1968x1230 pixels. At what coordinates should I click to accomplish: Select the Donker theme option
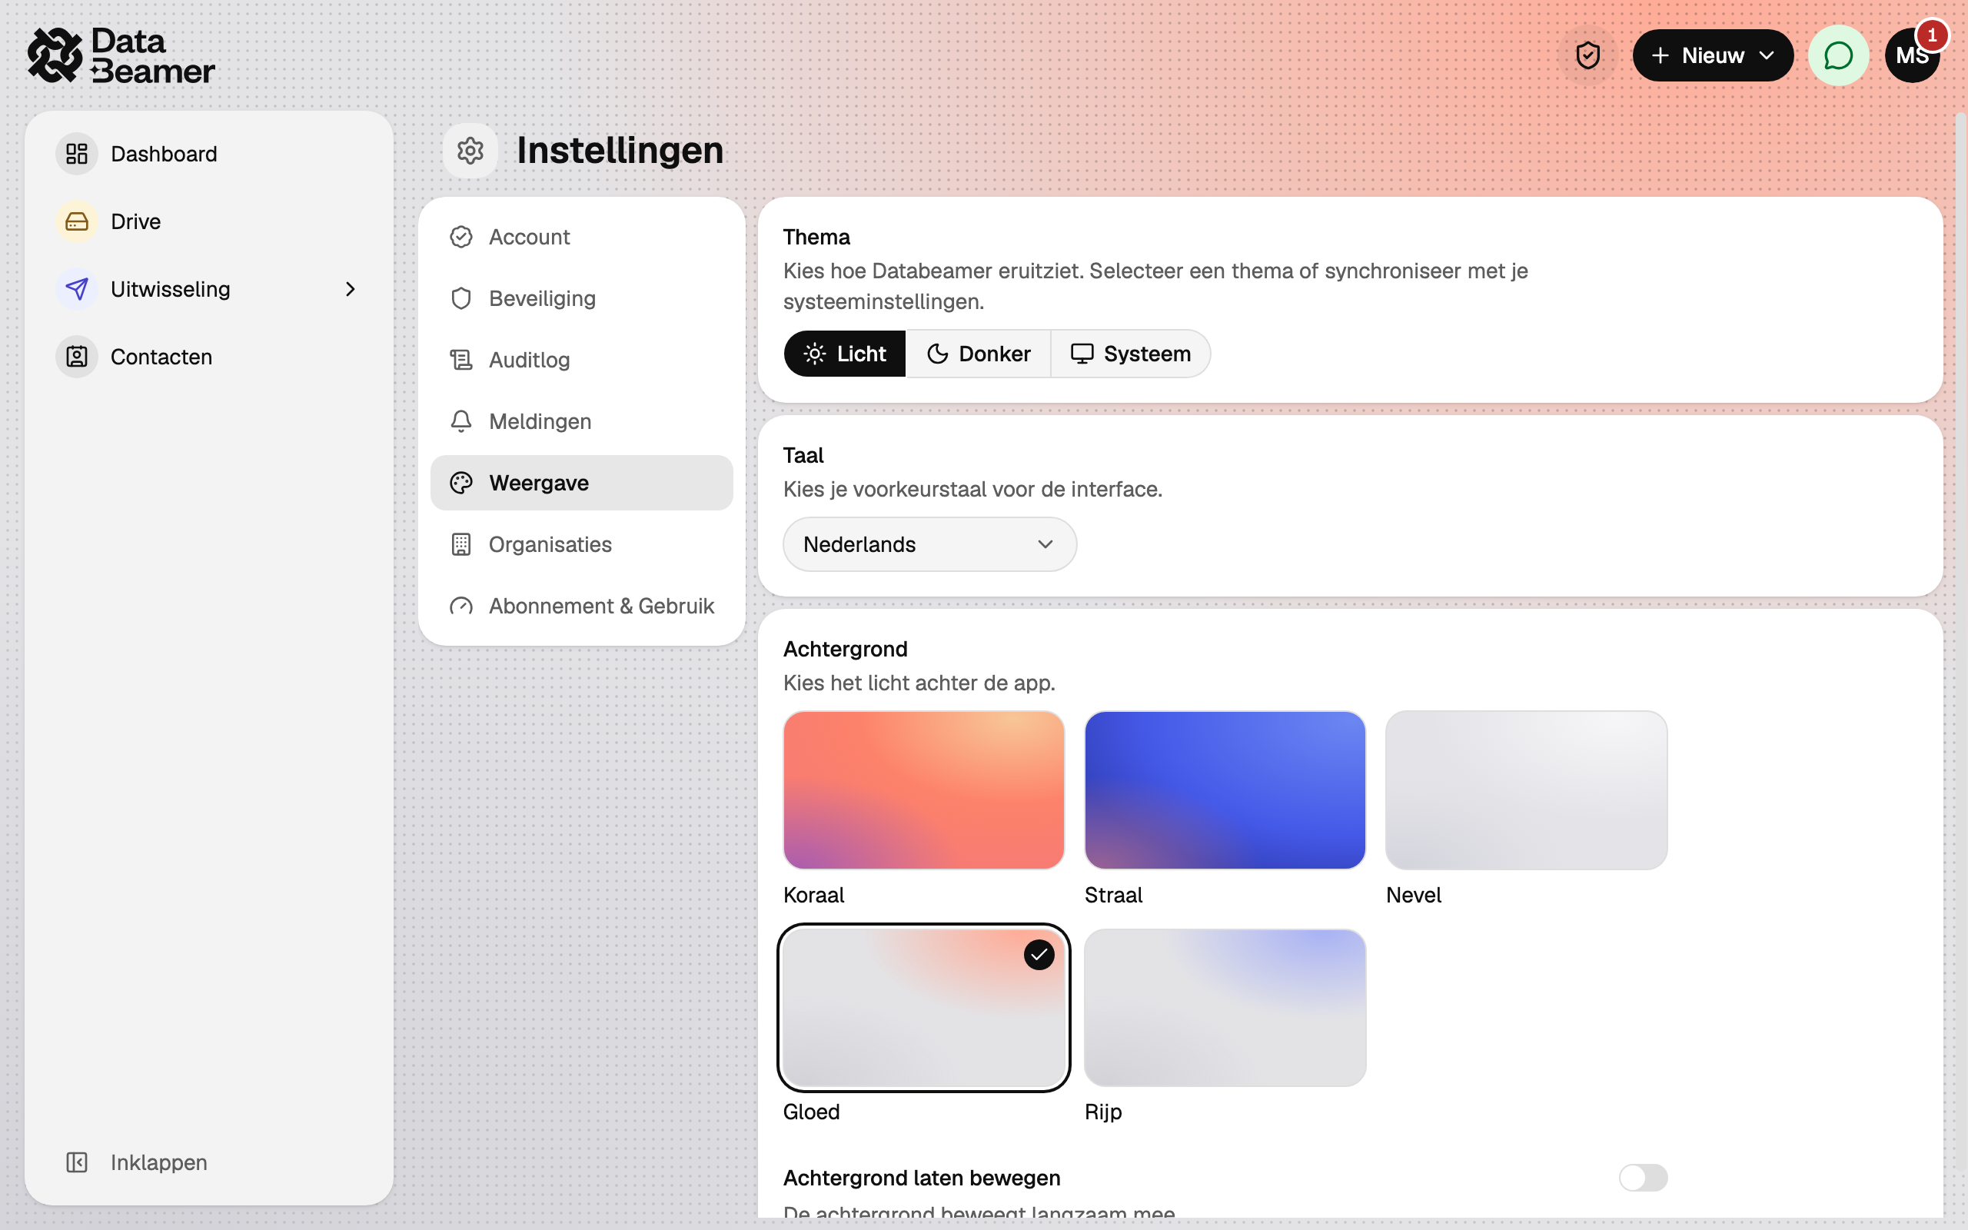[979, 354]
